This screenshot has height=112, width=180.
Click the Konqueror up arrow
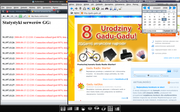(x=80, y=9)
